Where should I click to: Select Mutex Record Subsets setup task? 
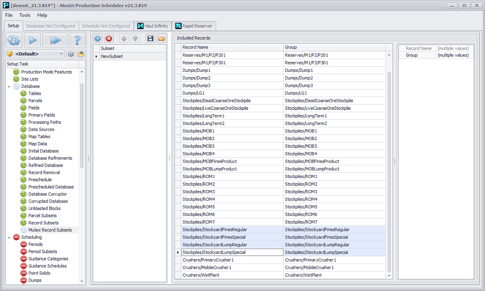50,230
